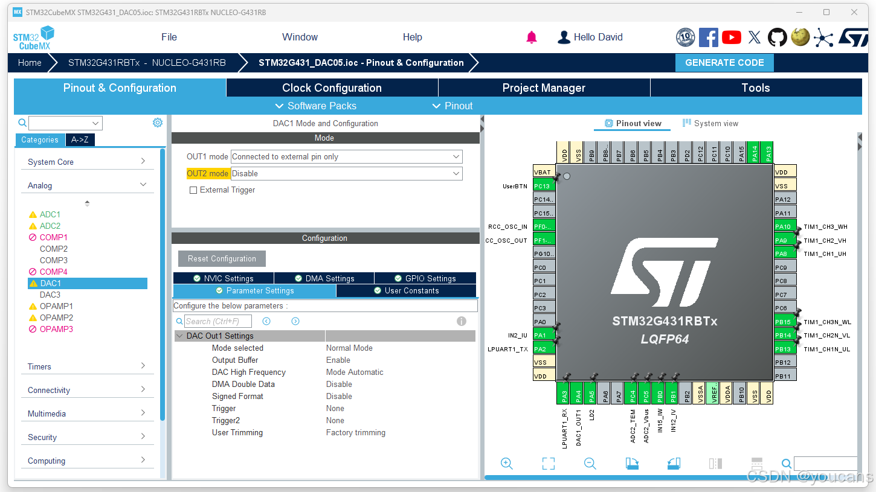Open the Software Packs dropdown
Screen dimensions: 876x492
tap(316, 106)
